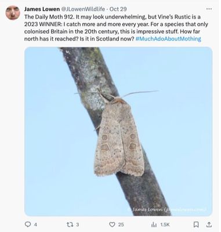Open view analytics bar chart icon
Viewport: 221px width, 232px height.
(154, 224)
